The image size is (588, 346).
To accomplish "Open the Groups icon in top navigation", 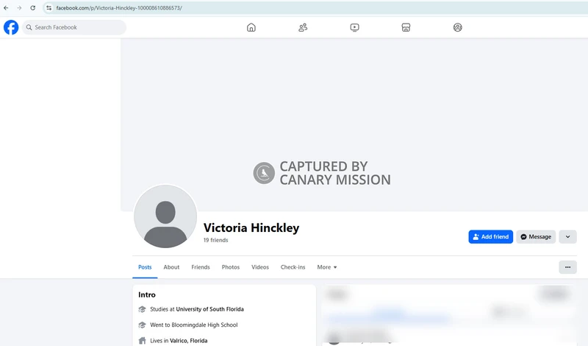I will 457,27.
